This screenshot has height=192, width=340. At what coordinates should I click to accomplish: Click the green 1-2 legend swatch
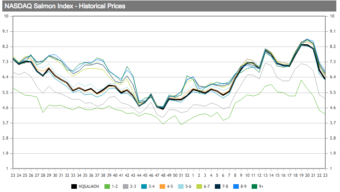tap(107, 186)
